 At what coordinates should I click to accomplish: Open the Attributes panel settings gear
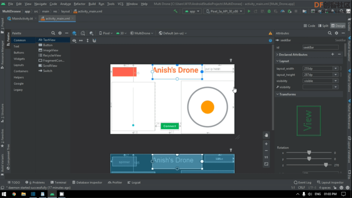point(337,33)
